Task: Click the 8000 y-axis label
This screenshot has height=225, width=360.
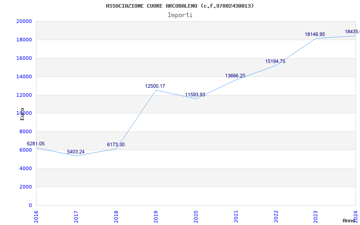Action: click(x=25, y=131)
